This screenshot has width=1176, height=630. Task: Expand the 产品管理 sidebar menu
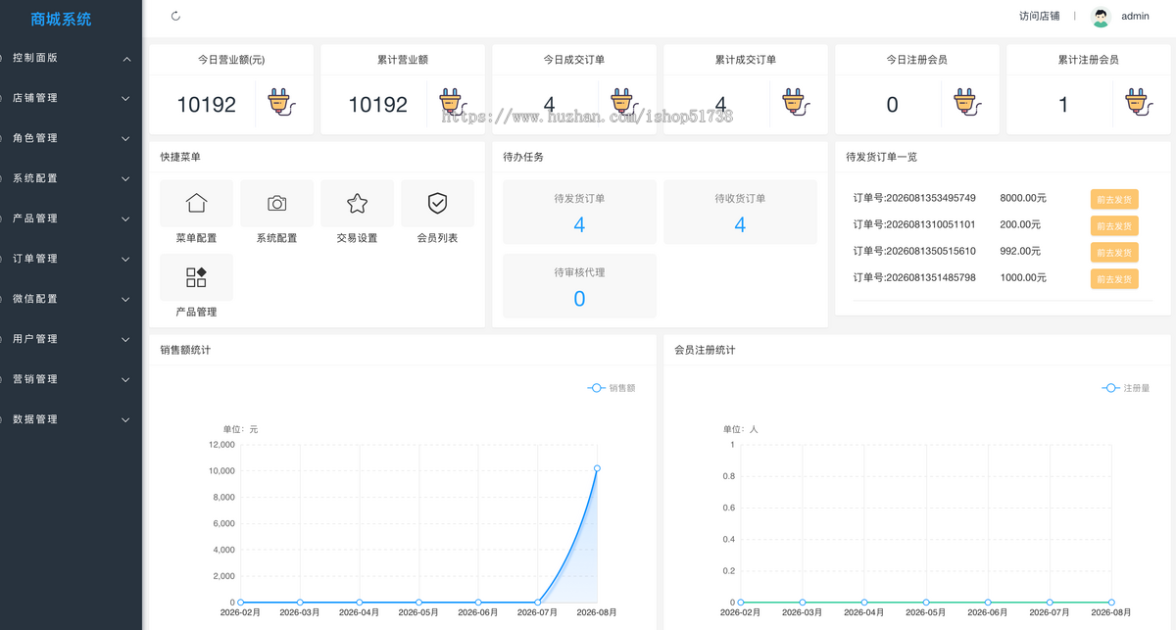(x=71, y=218)
